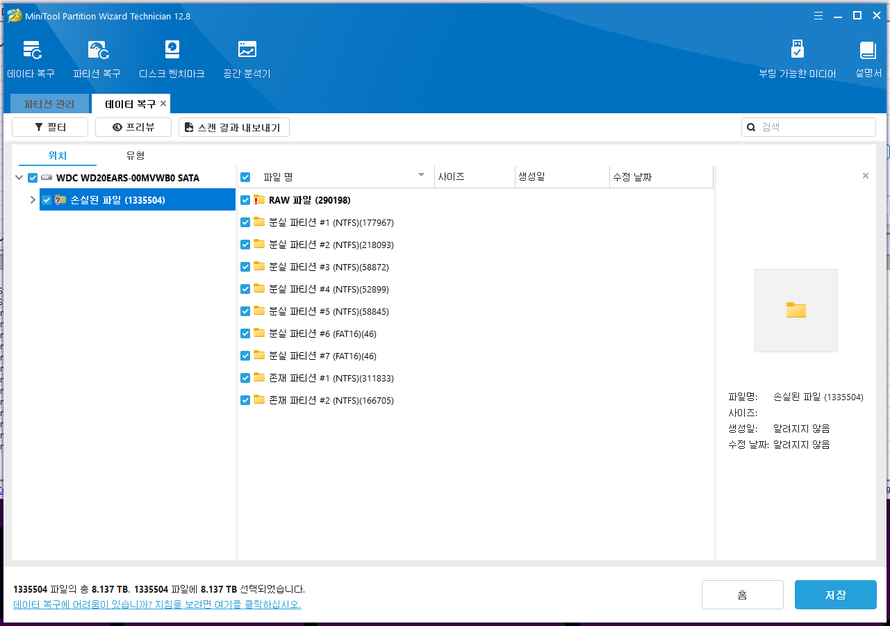Sort by the 사이즈 column header
The image size is (890, 626).
[x=475, y=177]
